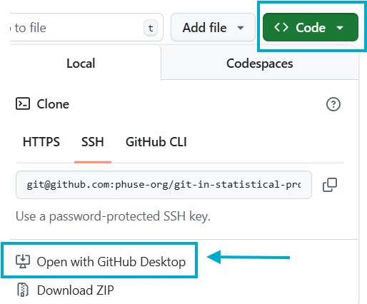
Task: Switch to the Codespaces tab
Action: pyautogui.click(x=260, y=64)
